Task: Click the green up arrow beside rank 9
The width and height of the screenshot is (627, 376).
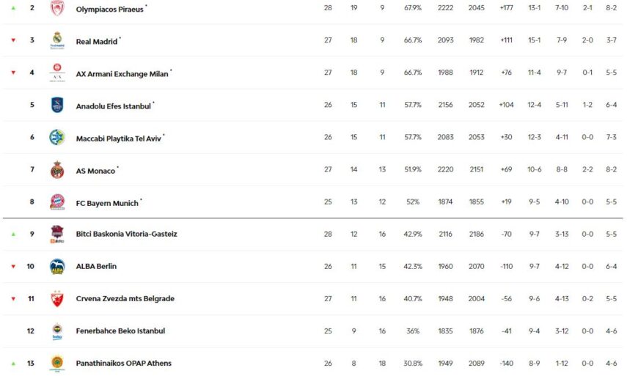Action: (13, 235)
